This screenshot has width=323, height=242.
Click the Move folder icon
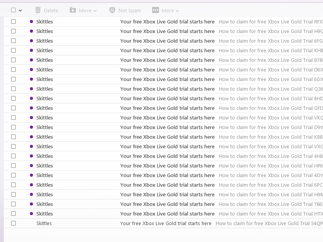(x=73, y=10)
